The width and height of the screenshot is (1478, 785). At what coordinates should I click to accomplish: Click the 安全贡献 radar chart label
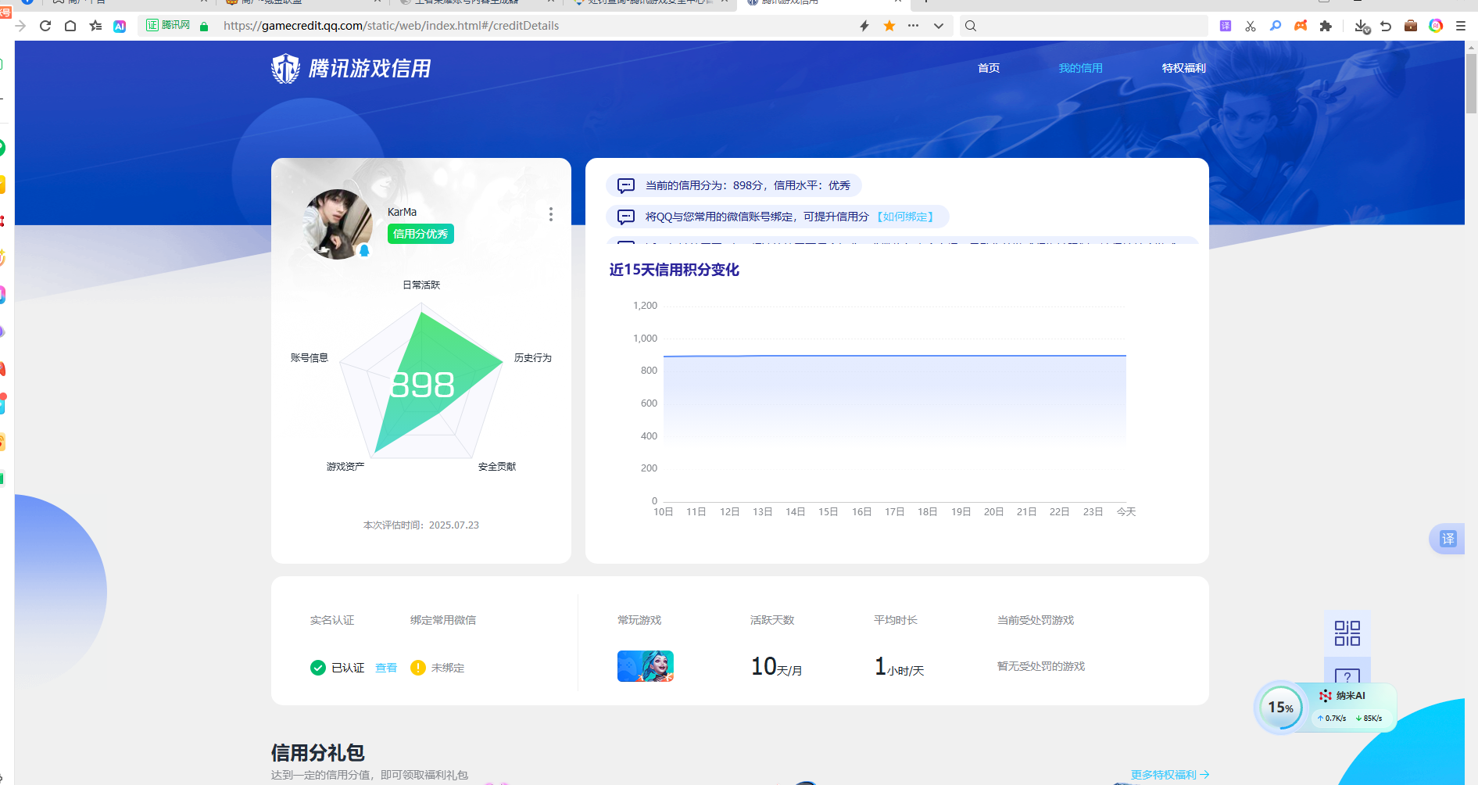click(497, 466)
